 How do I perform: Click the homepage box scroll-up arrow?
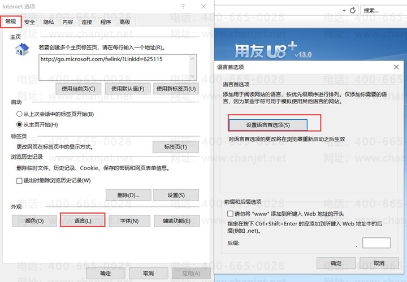192,59
